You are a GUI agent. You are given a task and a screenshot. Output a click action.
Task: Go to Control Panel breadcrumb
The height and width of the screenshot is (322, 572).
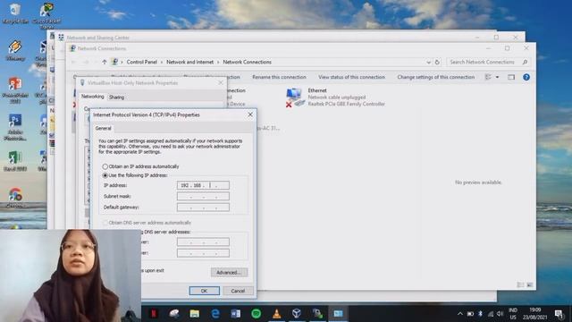point(141,62)
